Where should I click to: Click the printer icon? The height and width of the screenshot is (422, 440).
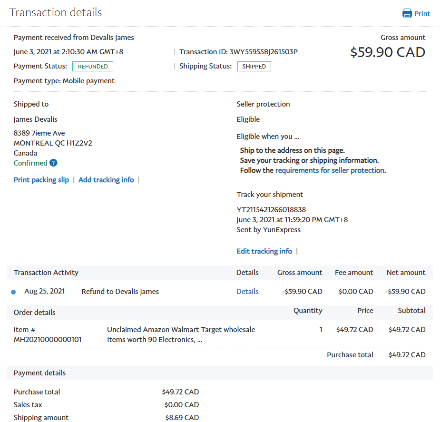click(407, 13)
